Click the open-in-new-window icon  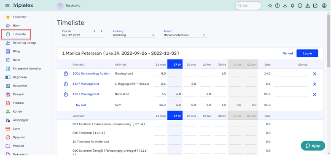(315, 6)
